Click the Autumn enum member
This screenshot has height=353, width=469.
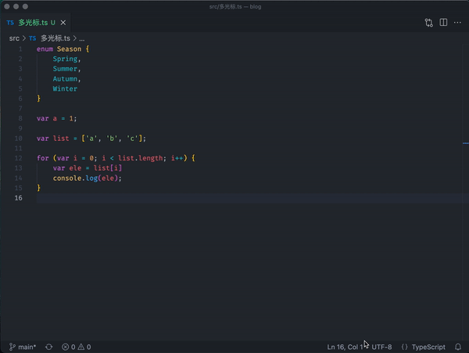[x=65, y=79]
